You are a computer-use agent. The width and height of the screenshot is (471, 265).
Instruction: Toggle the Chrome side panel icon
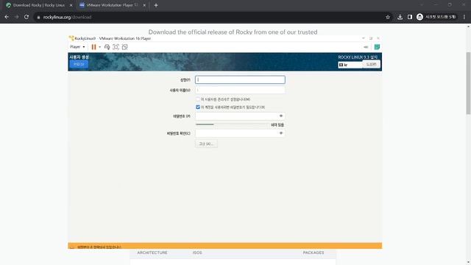tap(410, 17)
